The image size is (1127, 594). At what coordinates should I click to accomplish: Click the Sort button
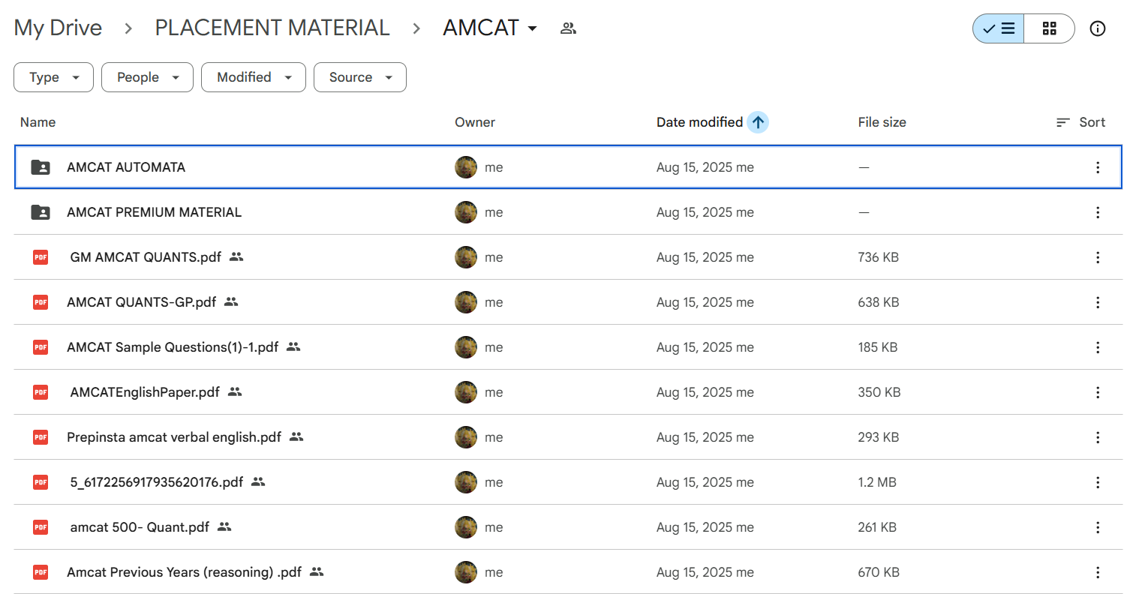click(1080, 122)
